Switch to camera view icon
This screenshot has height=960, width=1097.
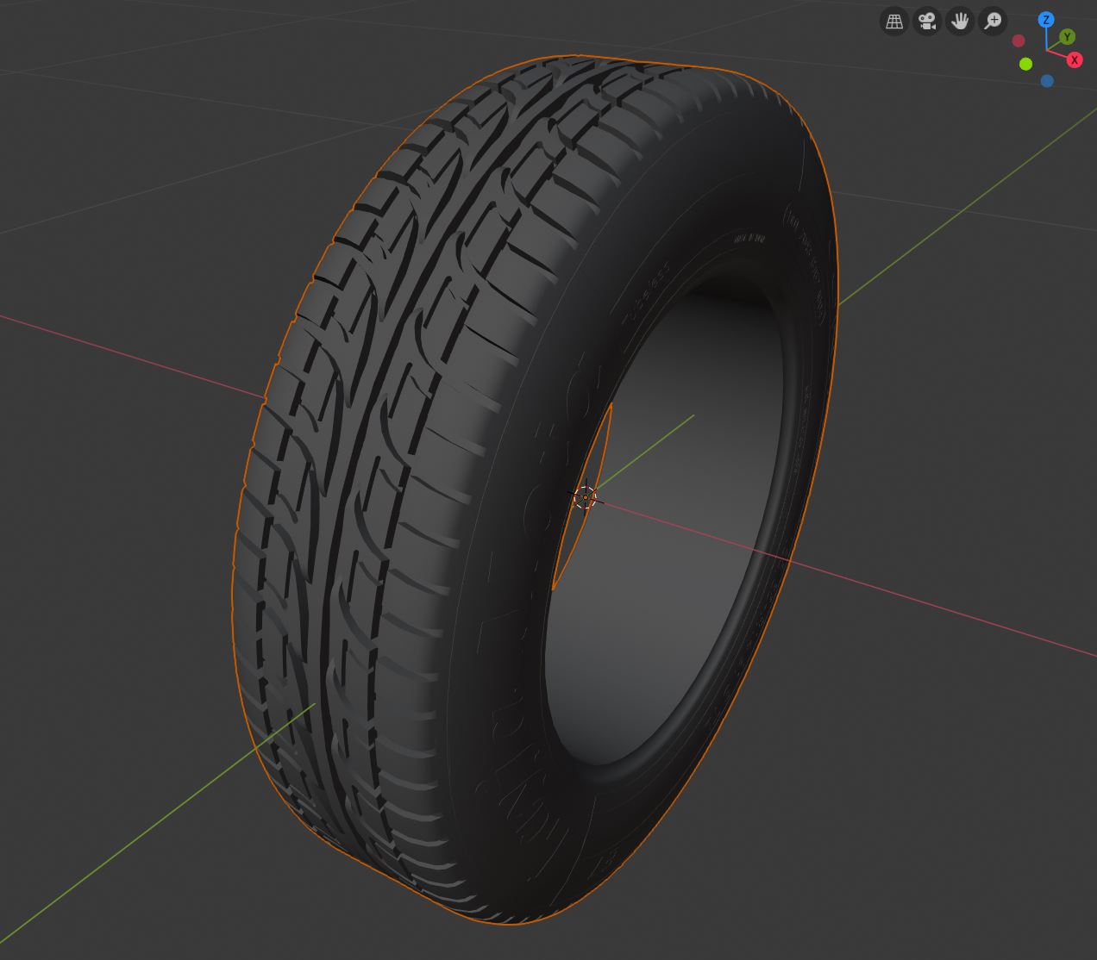click(927, 21)
